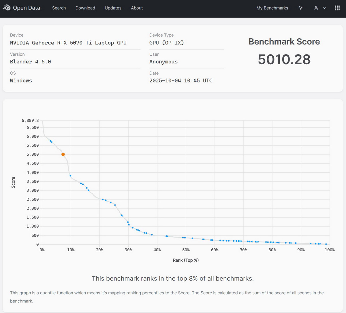Screen dimensions: 346x313
Task: Click the NVIDIA GeForce RTX 5070 Ti device name
Action: click(x=68, y=43)
